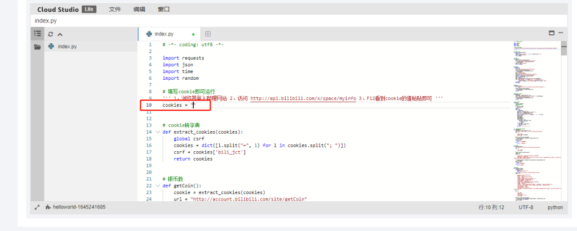Click the index.py breadcrumb path text
Viewport: 577px width, 231px height.
tap(46, 21)
